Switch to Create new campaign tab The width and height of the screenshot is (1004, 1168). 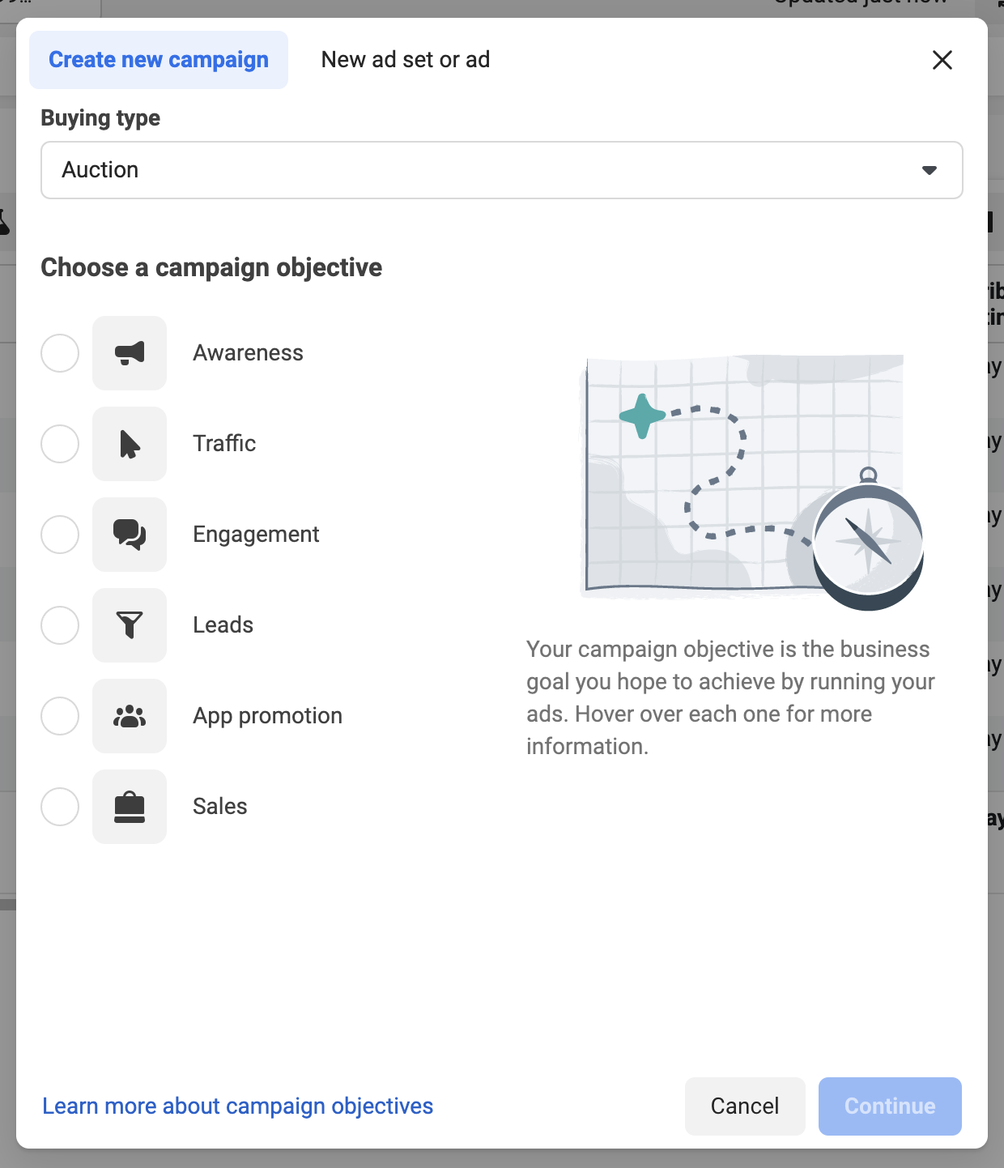(x=159, y=60)
